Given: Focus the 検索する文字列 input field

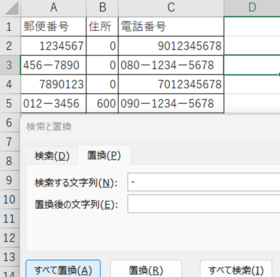Looking at the screenshot, I should [204, 182].
